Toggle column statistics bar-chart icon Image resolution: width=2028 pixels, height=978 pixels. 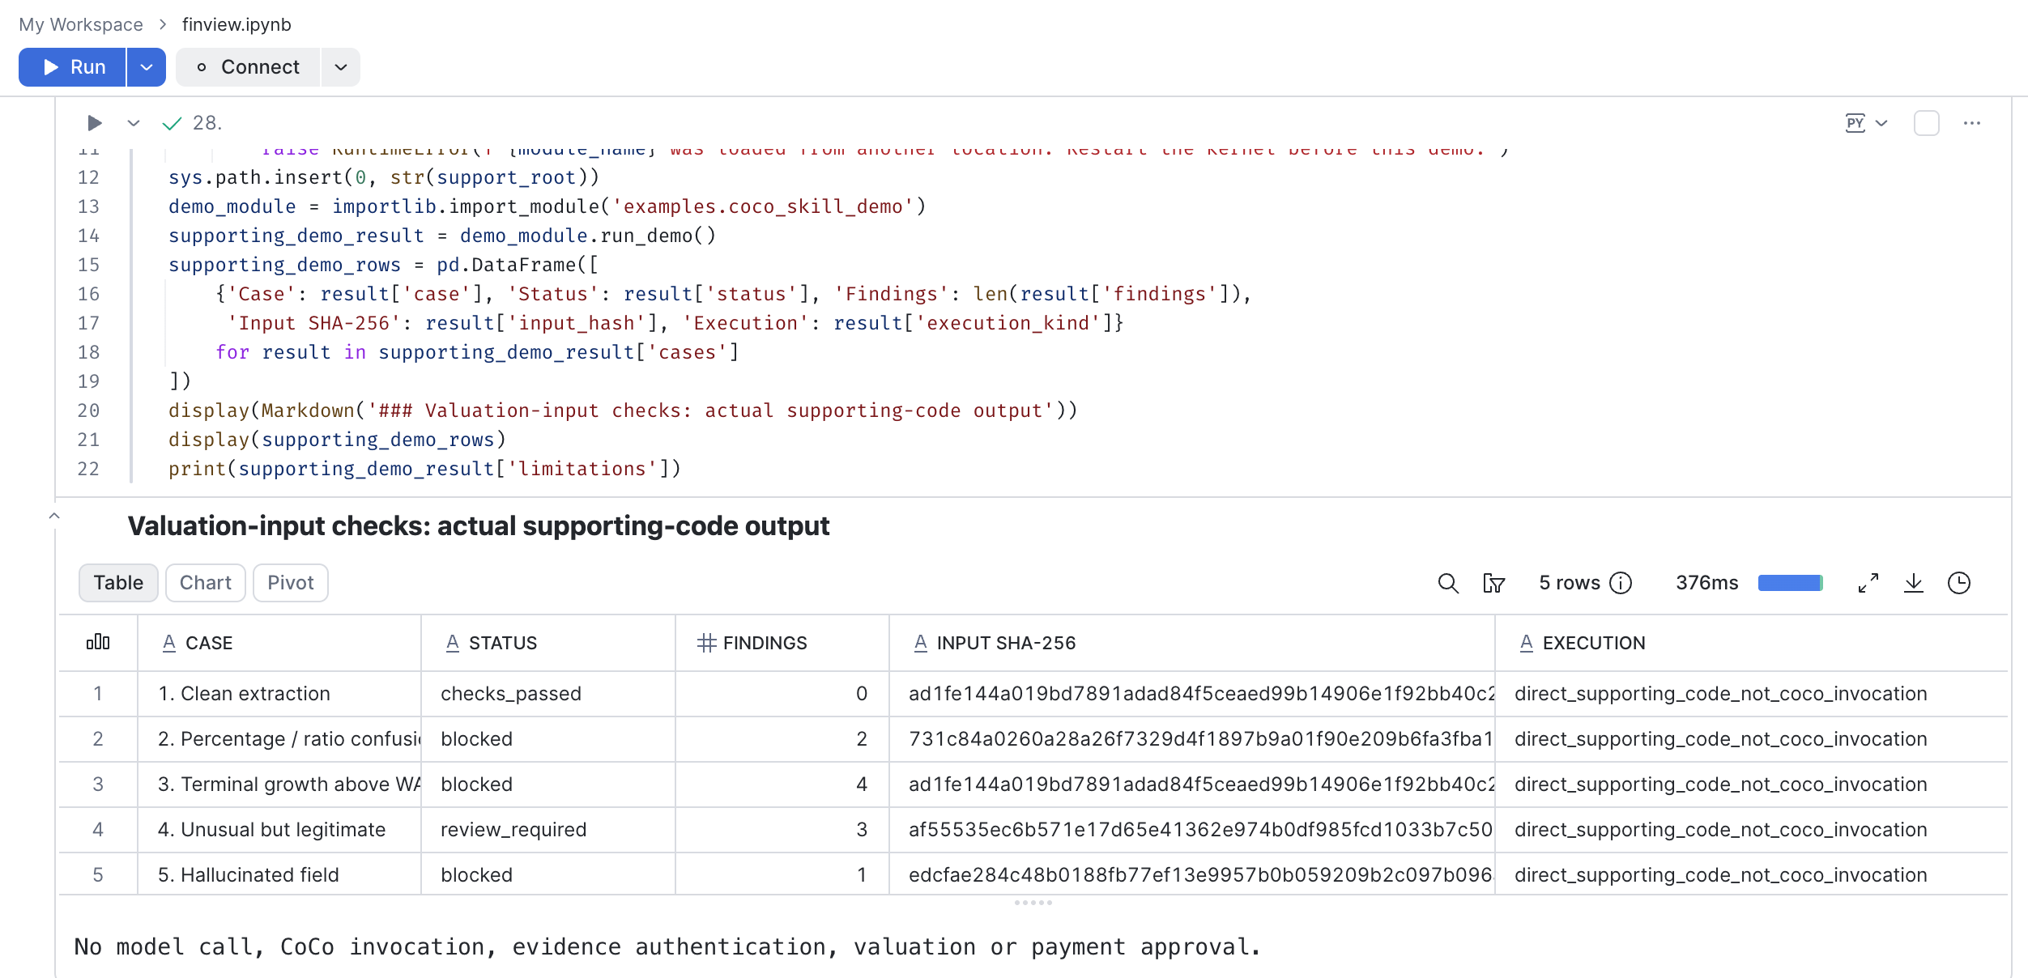point(98,642)
